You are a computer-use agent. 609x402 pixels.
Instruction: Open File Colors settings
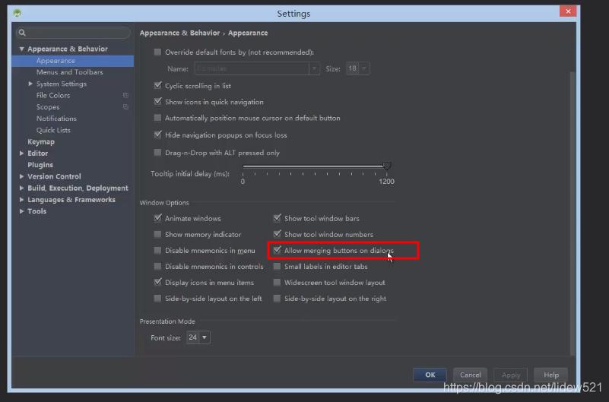click(53, 96)
